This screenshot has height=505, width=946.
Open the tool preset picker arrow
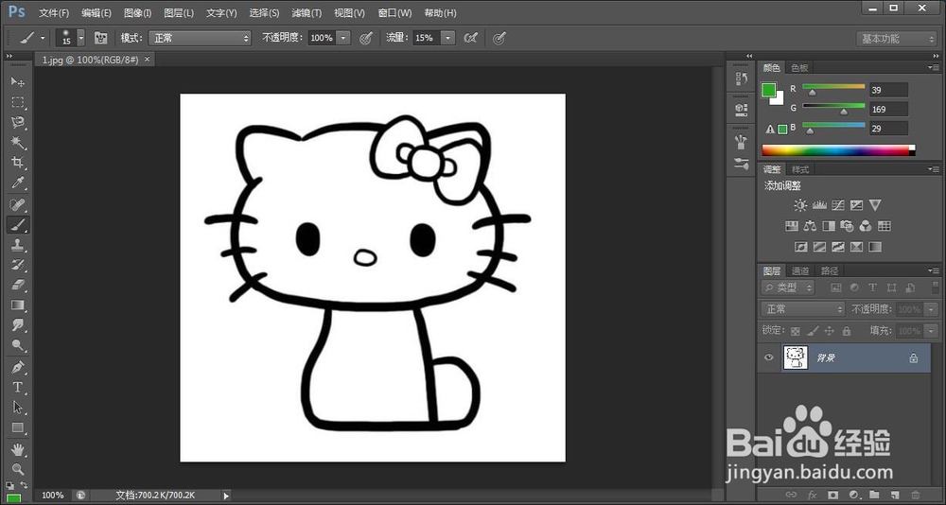click(x=43, y=38)
